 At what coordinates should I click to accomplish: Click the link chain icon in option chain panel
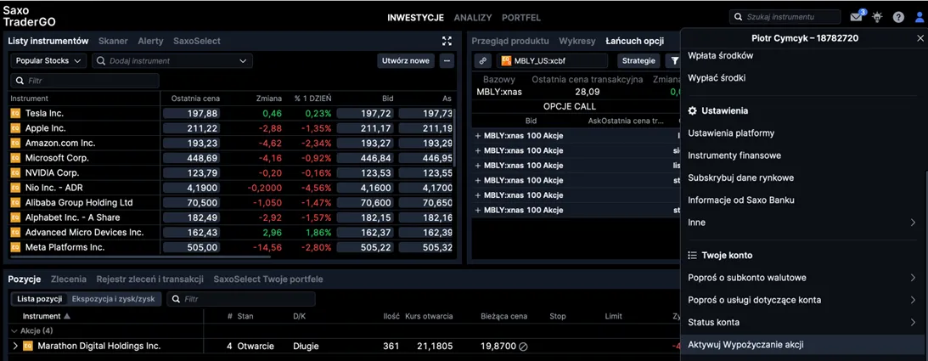[483, 60]
